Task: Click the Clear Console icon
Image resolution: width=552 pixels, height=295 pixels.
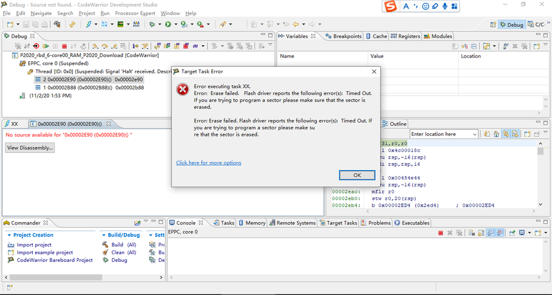Action: coord(471,233)
